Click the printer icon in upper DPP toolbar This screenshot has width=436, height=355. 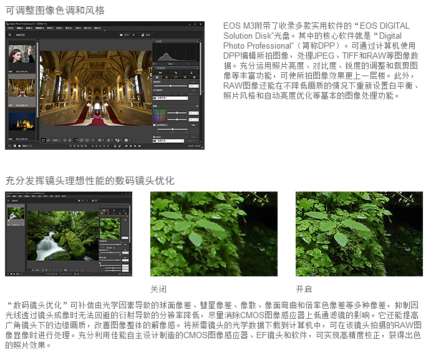121,35
